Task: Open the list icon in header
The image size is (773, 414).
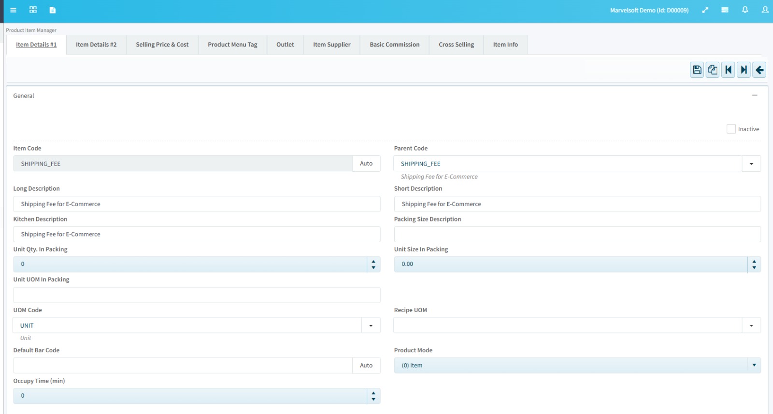Action: (x=725, y=10)
